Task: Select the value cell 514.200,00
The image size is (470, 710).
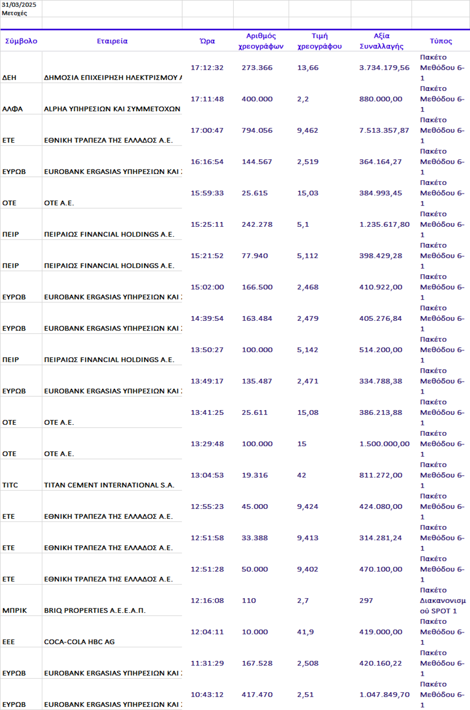Action: (x=381, y=350)
